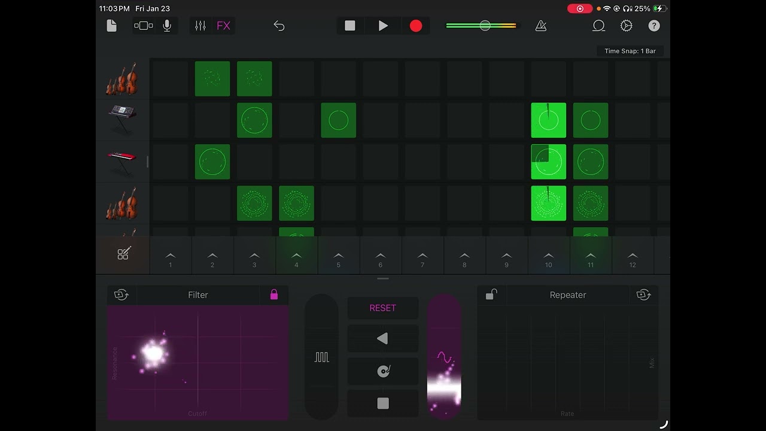Trigger column 10
The width and height of the screenshot is (766, 431).
(x=549, y=259)
